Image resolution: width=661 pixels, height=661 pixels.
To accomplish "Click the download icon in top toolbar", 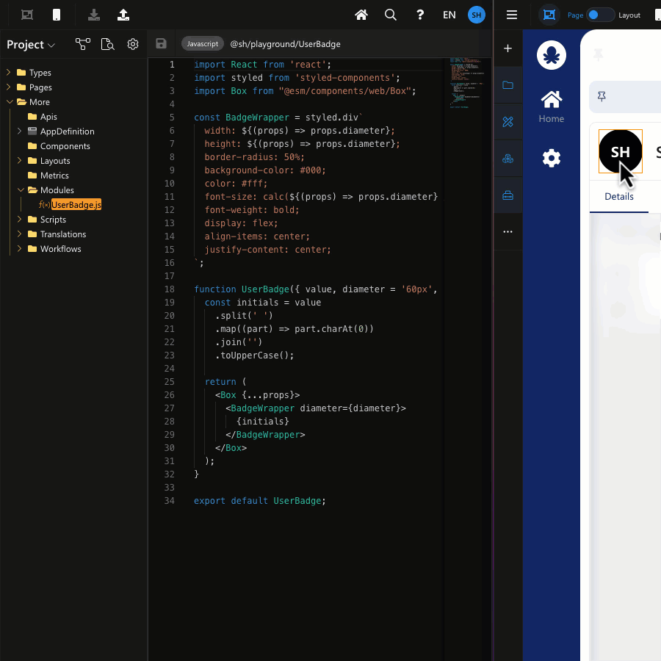I will click(93, 15).
